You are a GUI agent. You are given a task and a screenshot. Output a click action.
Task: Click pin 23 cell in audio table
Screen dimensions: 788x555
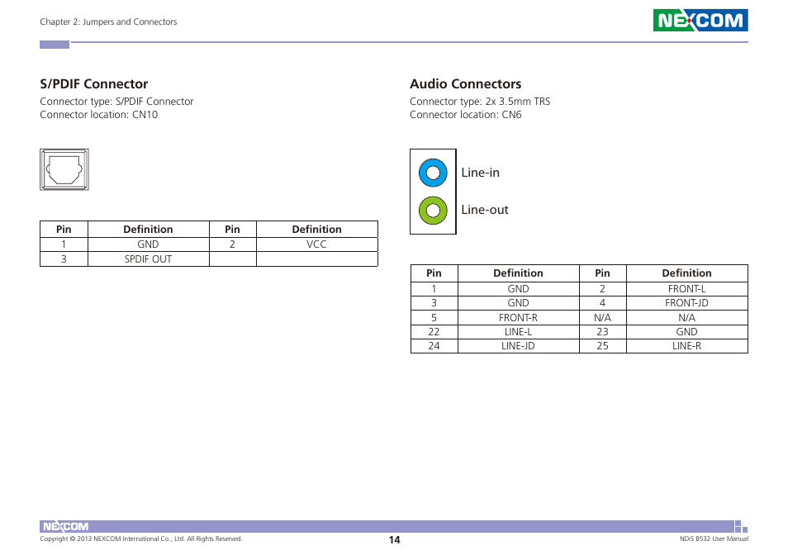point(602,331)
